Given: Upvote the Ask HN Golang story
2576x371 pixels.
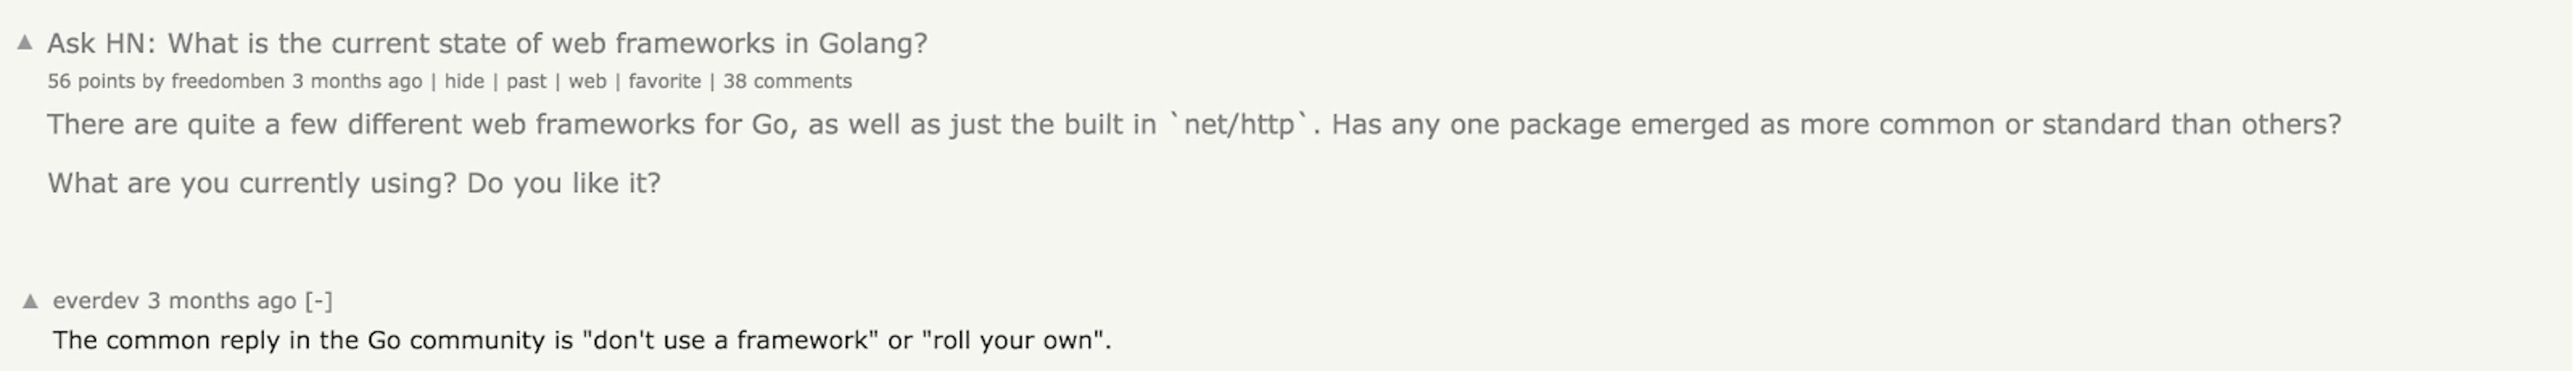Looking at the screenshot, I should pyautogui.click(x=25, y=43).
